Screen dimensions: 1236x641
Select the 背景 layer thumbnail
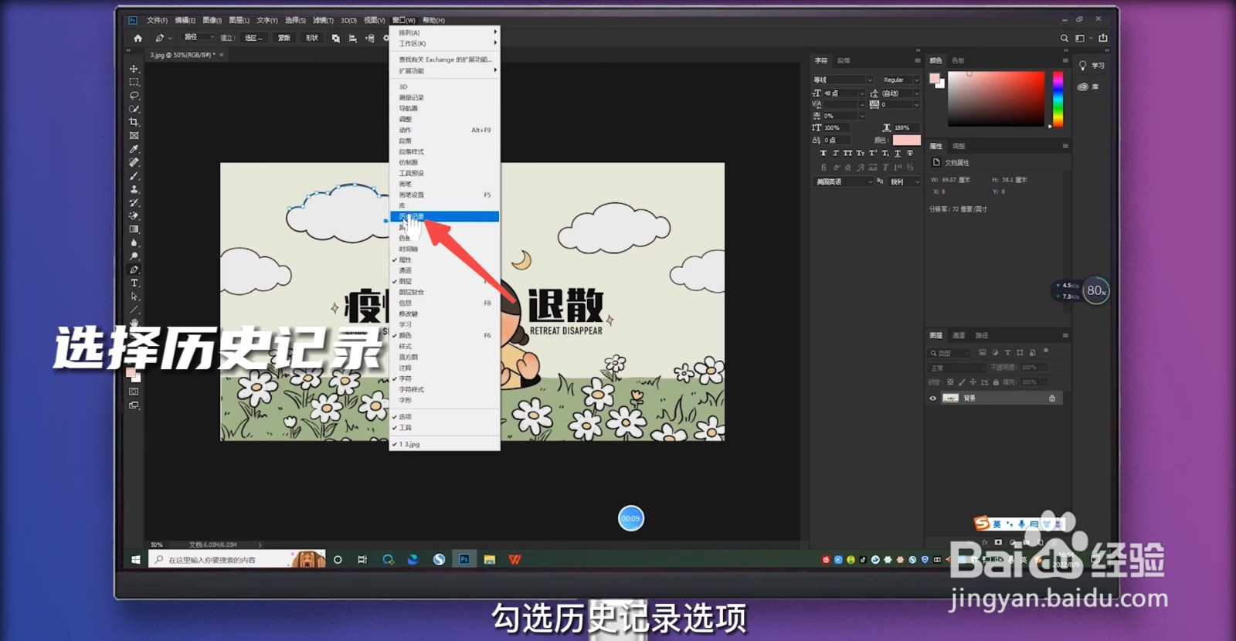click(x=950, y=399)
